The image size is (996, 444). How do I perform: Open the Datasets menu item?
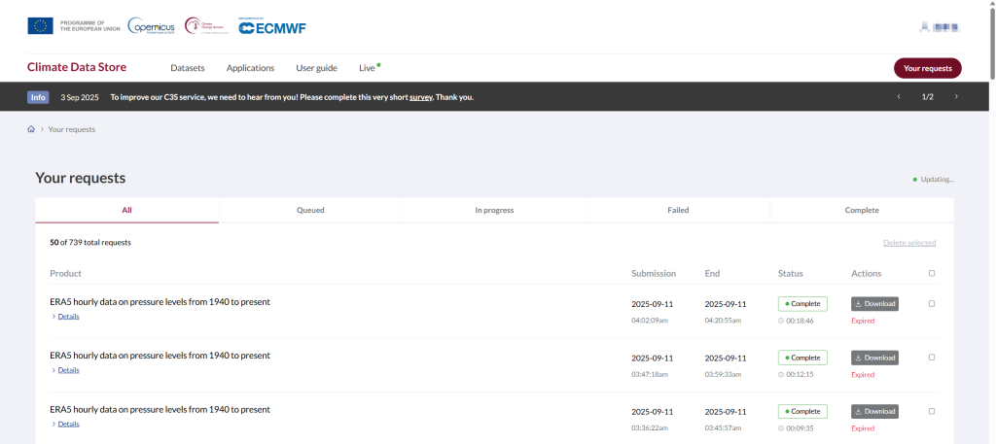click(188, 68)
